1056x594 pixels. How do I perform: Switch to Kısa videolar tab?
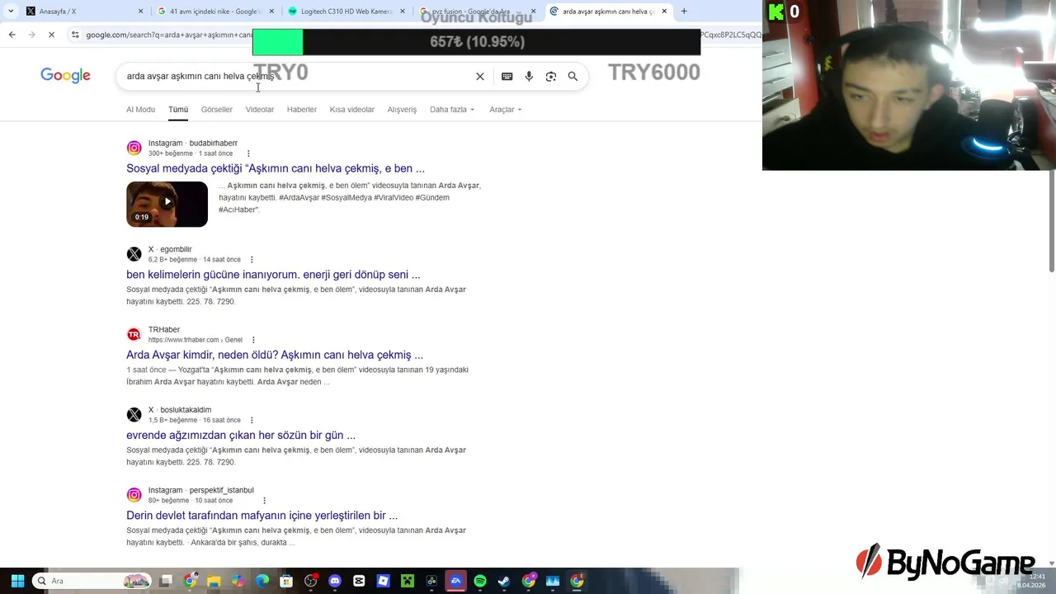pyautogui.click(x=352, y=110)
